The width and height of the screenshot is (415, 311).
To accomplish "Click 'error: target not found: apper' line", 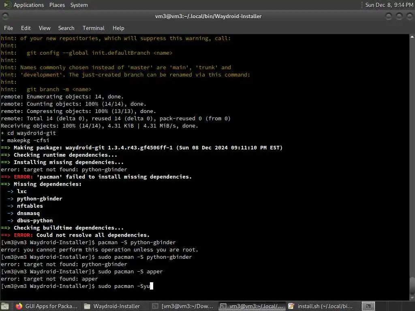I will click(x=49, y=279).
